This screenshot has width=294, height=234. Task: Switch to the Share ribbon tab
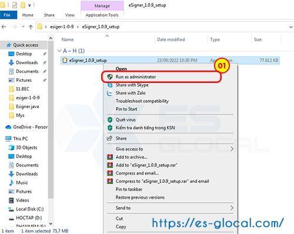click(x=49, y=15)
